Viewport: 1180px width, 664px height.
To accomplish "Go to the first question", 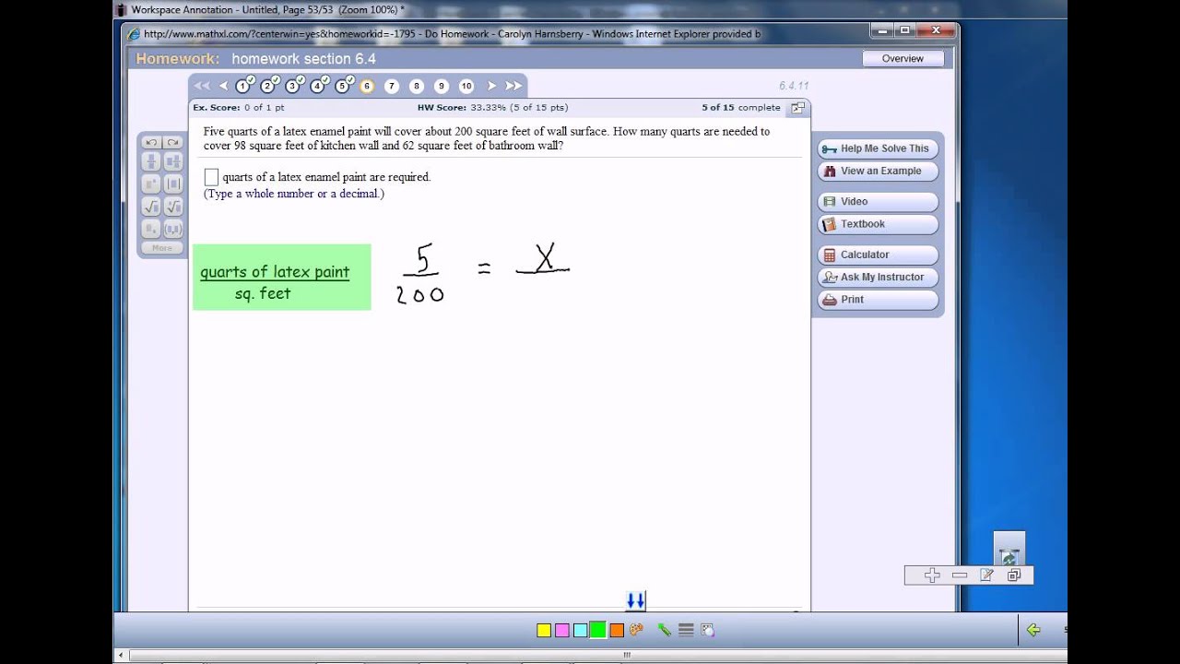I will point(202,86).
